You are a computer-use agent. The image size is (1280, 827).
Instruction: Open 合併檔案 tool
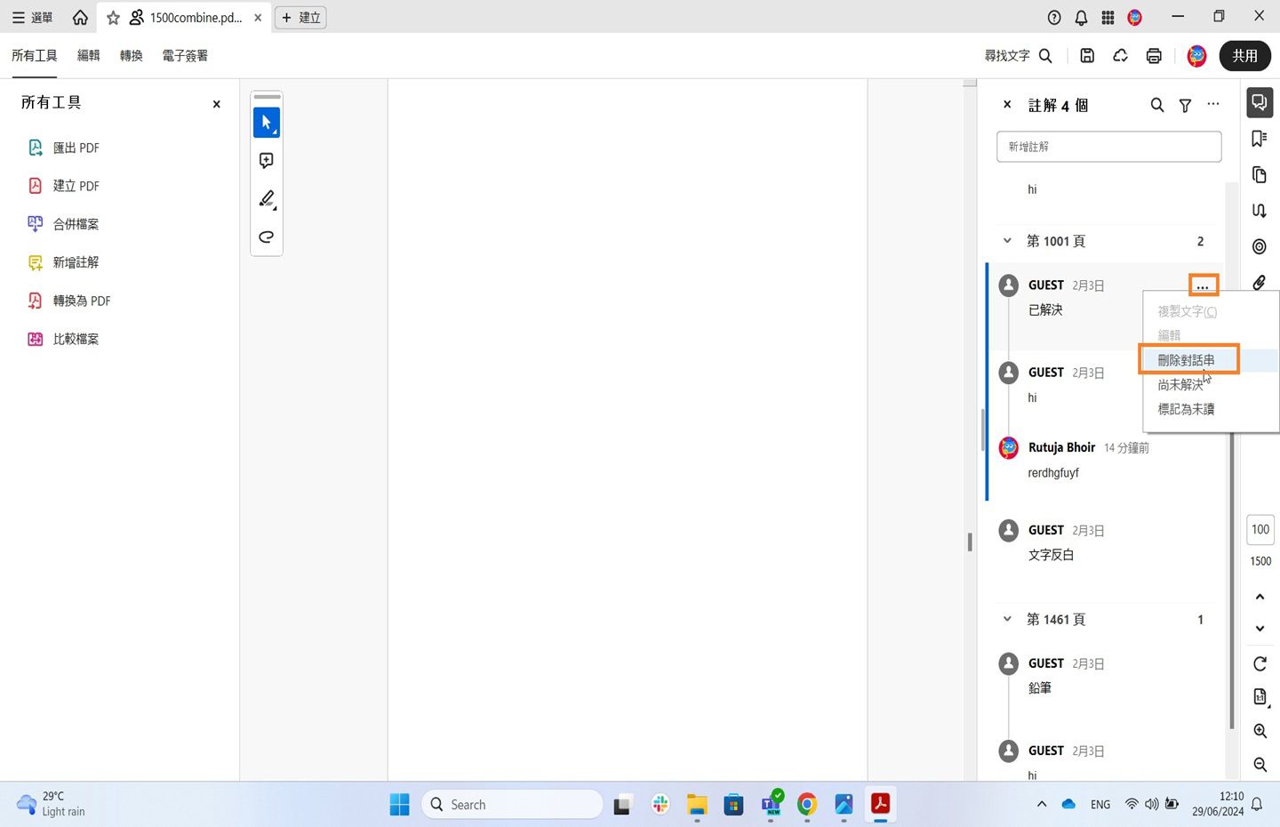[64, 224]
